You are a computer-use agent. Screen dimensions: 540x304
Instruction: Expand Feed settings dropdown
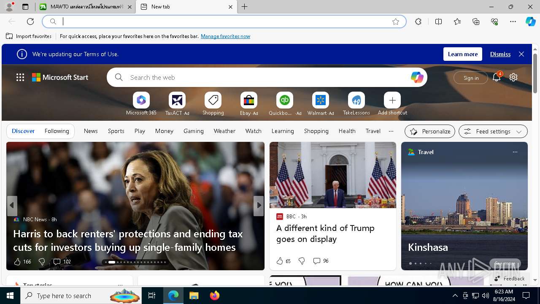click(x=493, y=131)
